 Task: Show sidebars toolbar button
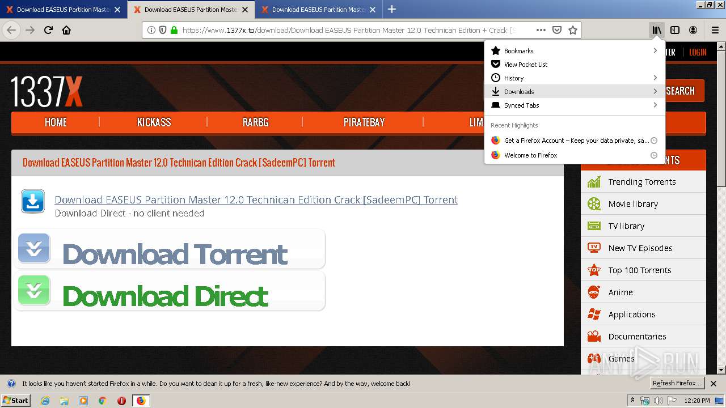[x=675, y=30]
